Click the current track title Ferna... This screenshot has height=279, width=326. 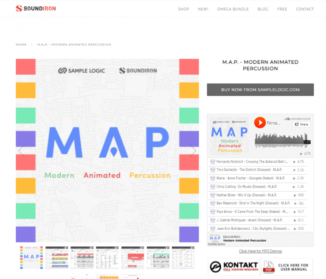pos(273,123)
